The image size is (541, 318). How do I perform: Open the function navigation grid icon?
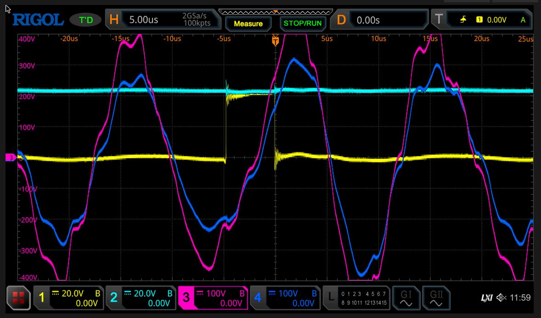[19, 297]
